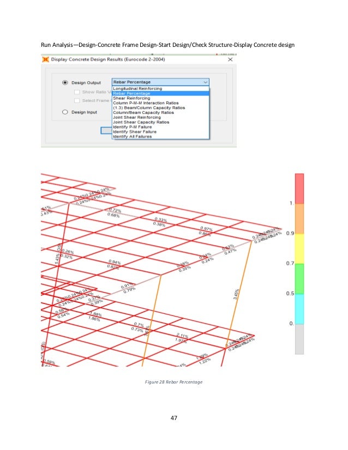The width and height of the screenshot is (348, 450).
Task: Click the 0.91% beam rebar label
Action: pyautogui.click(x=127, y=286)
